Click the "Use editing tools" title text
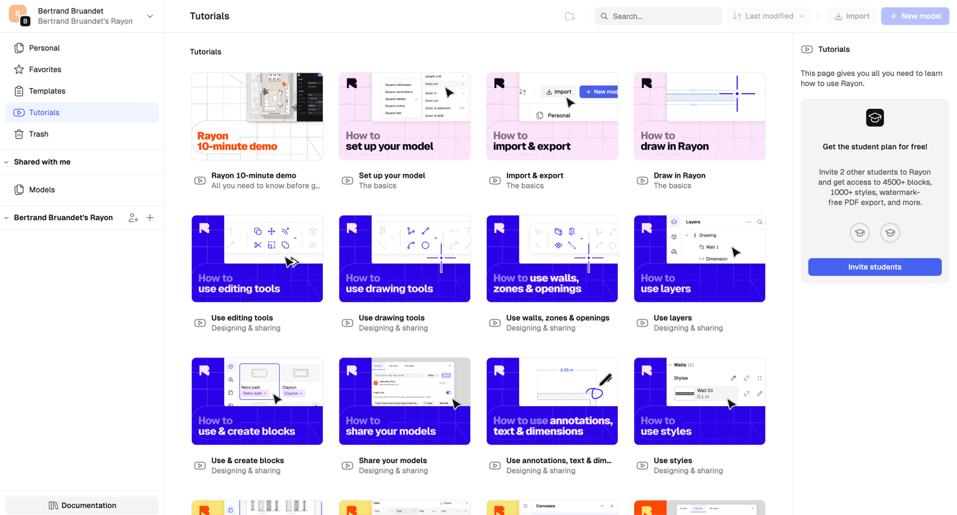Screen dimensions: 957x515 coord(242,318)
